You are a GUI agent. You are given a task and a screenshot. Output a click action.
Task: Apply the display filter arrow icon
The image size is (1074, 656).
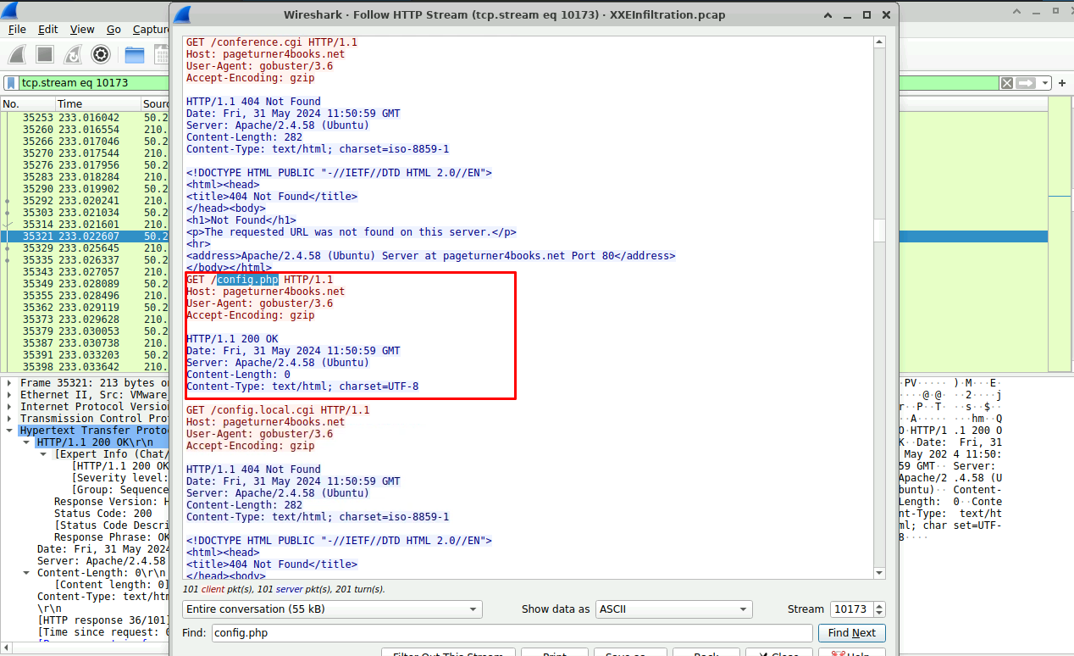point(1026,83)
